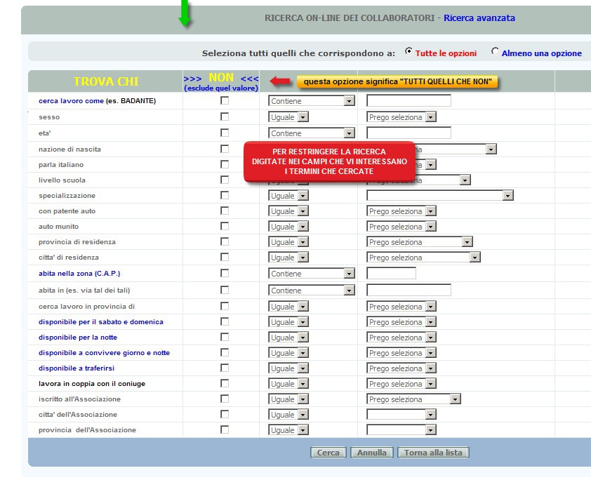Check the NON box for 'provincia di residenza'
This screenshot has height=480, width=591.
click(225, 242)
